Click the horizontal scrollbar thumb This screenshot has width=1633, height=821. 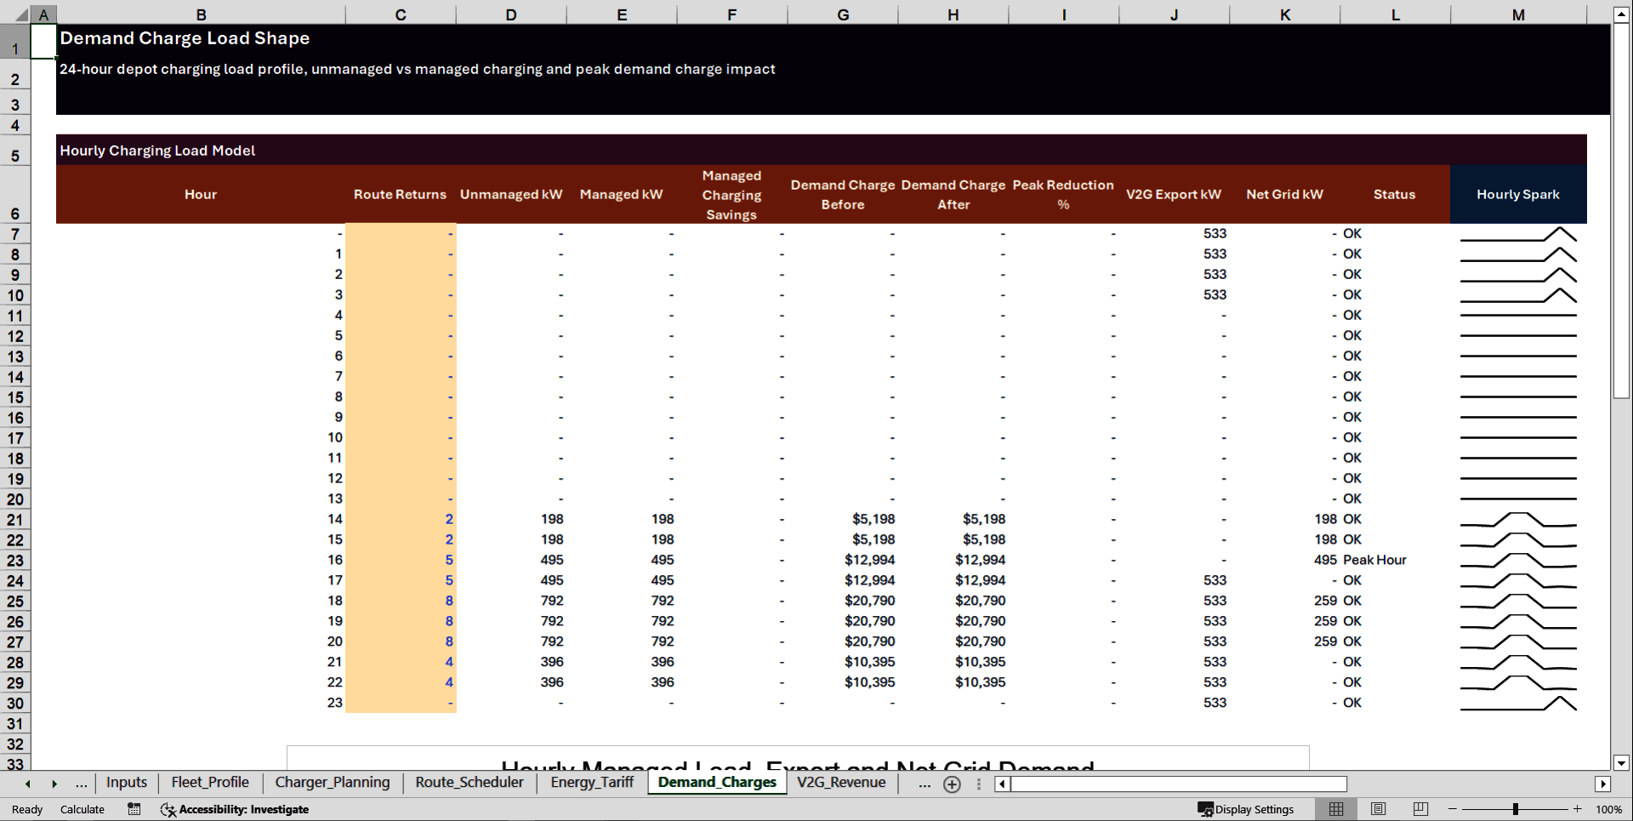click(x=1179, y=784)
